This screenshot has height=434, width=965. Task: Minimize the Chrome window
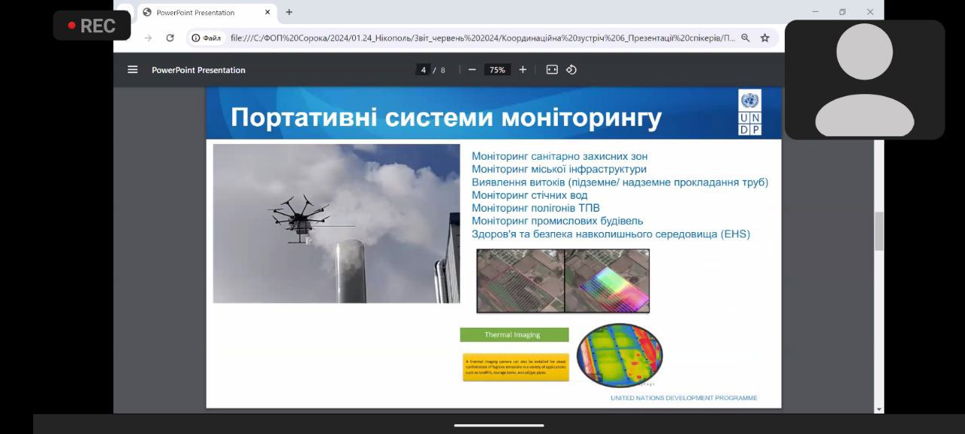coord(815,12)
